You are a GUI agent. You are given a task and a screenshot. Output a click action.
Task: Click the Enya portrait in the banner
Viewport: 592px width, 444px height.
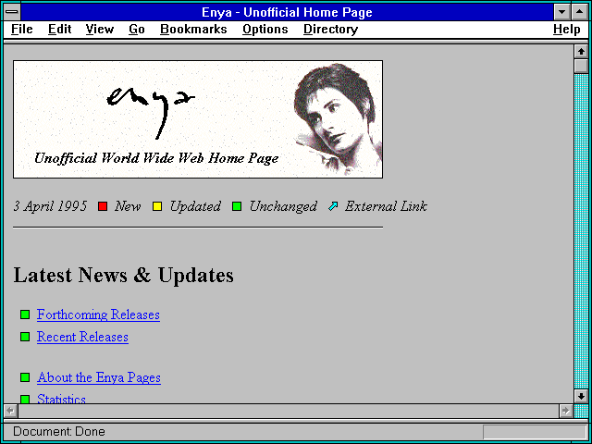point(339,119)
